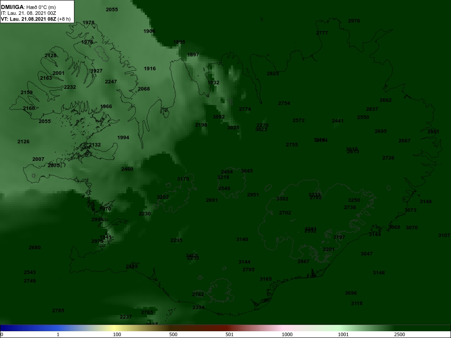Select the 1001 label on the color scale
Image resolution: width=451 pixels, height=338 pixels.
tap(343, 334)
